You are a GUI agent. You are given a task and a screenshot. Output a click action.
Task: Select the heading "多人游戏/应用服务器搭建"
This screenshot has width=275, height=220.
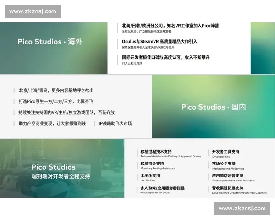coord(162,188)
